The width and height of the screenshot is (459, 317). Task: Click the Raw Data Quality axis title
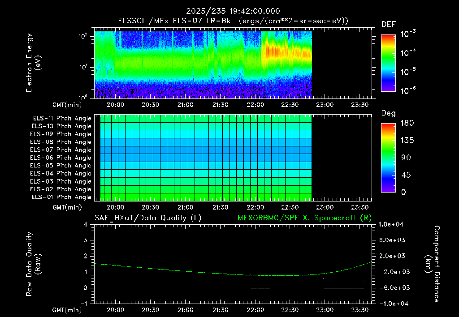coord(33,264)
